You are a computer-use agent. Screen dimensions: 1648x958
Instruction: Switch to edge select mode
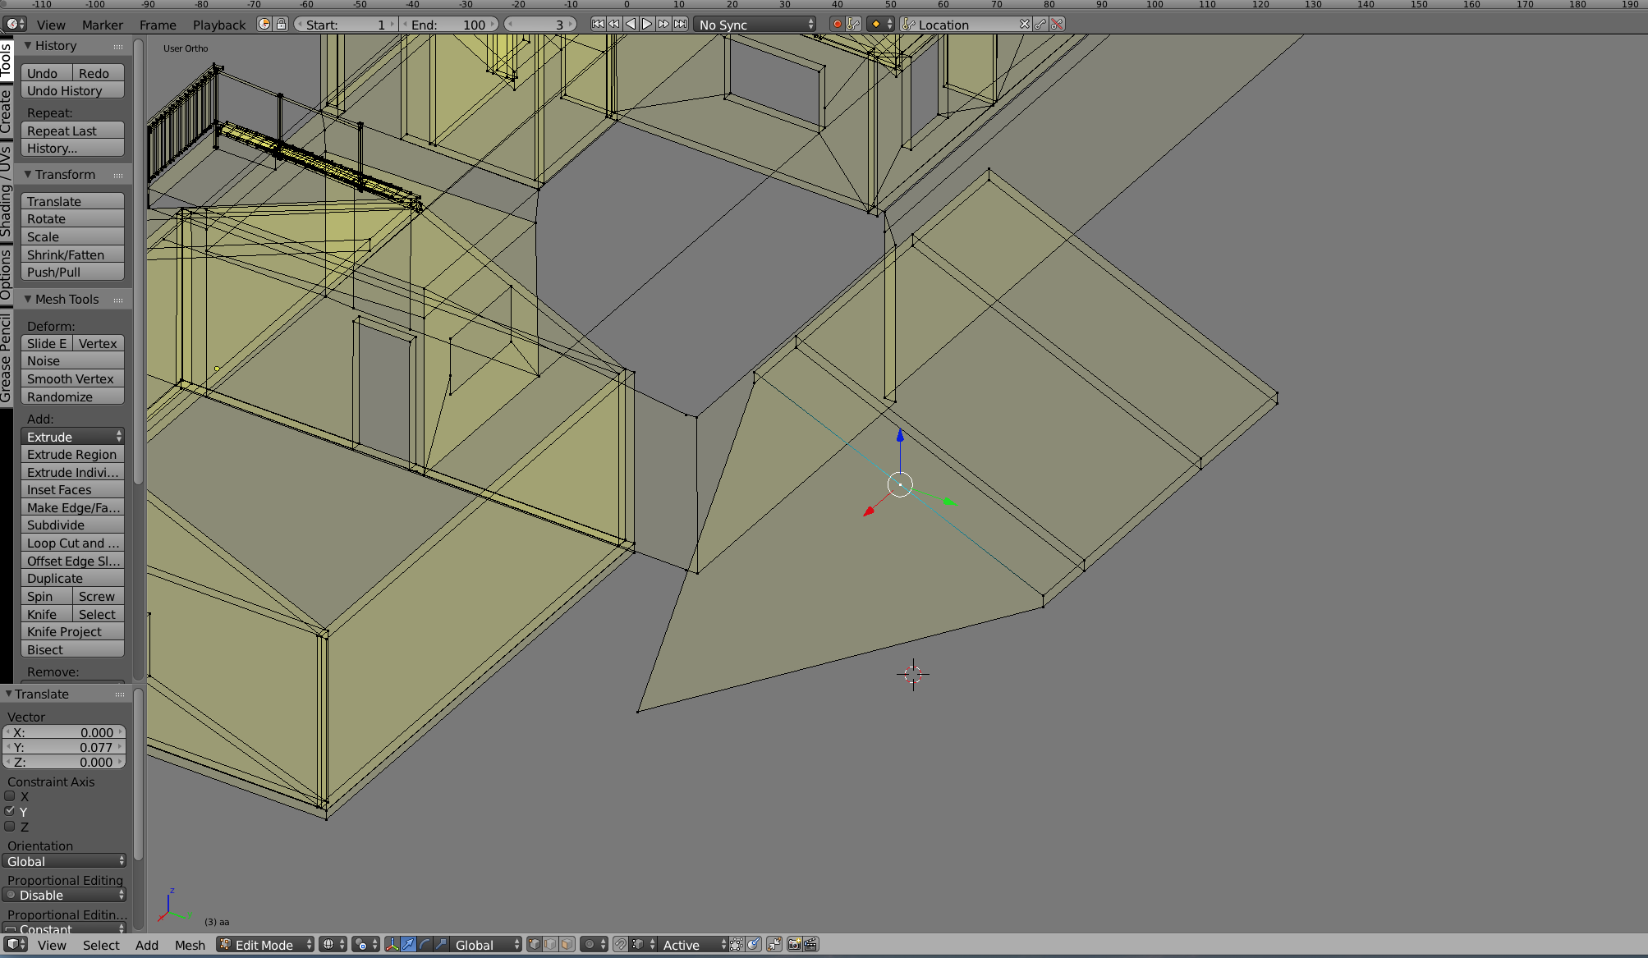pyautogui.click(x=550, y=945)
